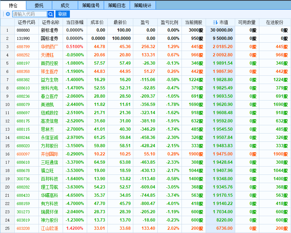Click market value 2 0185.20
The image size is (291, 233).
pyautogui.click(x=223, y=47)
